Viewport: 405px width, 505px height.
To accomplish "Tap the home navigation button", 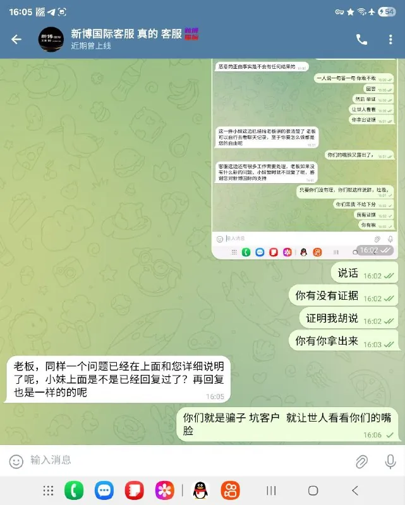I will (313, 490).
